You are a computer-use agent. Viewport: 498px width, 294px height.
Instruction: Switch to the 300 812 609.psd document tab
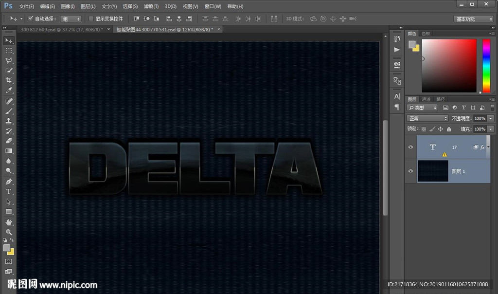click(x=61, y=29)
